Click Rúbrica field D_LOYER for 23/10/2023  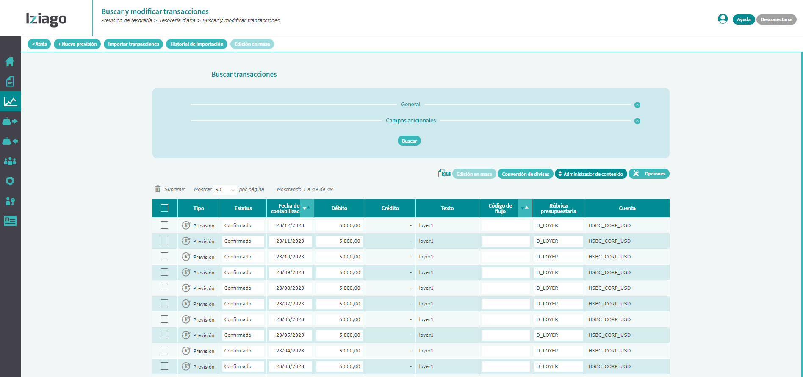click(558, 257)
